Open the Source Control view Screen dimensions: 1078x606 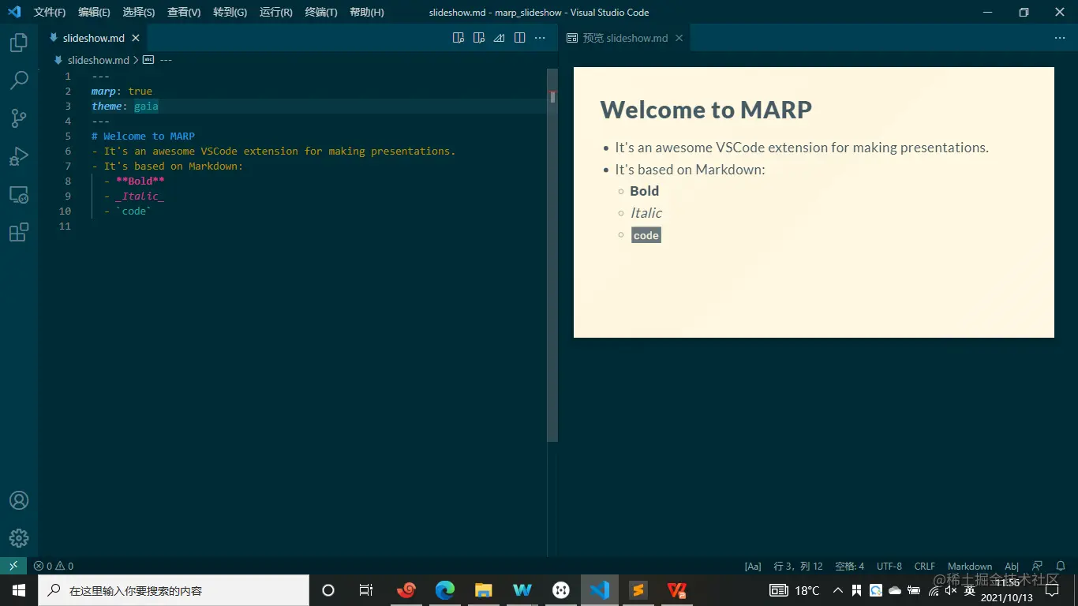[19, 118]
